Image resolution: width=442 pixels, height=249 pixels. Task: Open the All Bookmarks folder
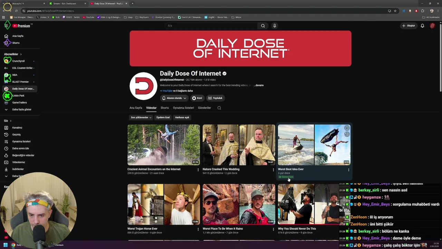coord(431,17)
